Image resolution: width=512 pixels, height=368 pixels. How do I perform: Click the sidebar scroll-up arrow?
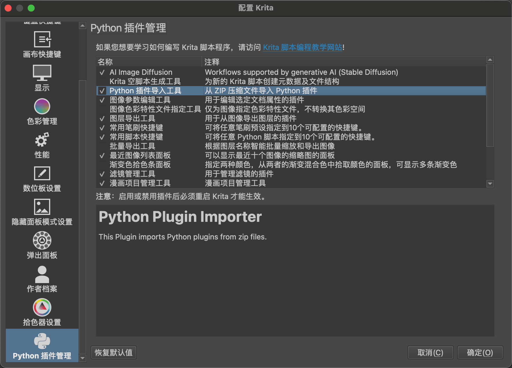click(x=83, y=26)
